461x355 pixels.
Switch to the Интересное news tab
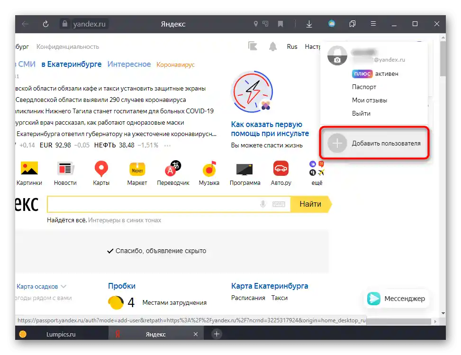(129, 64)
